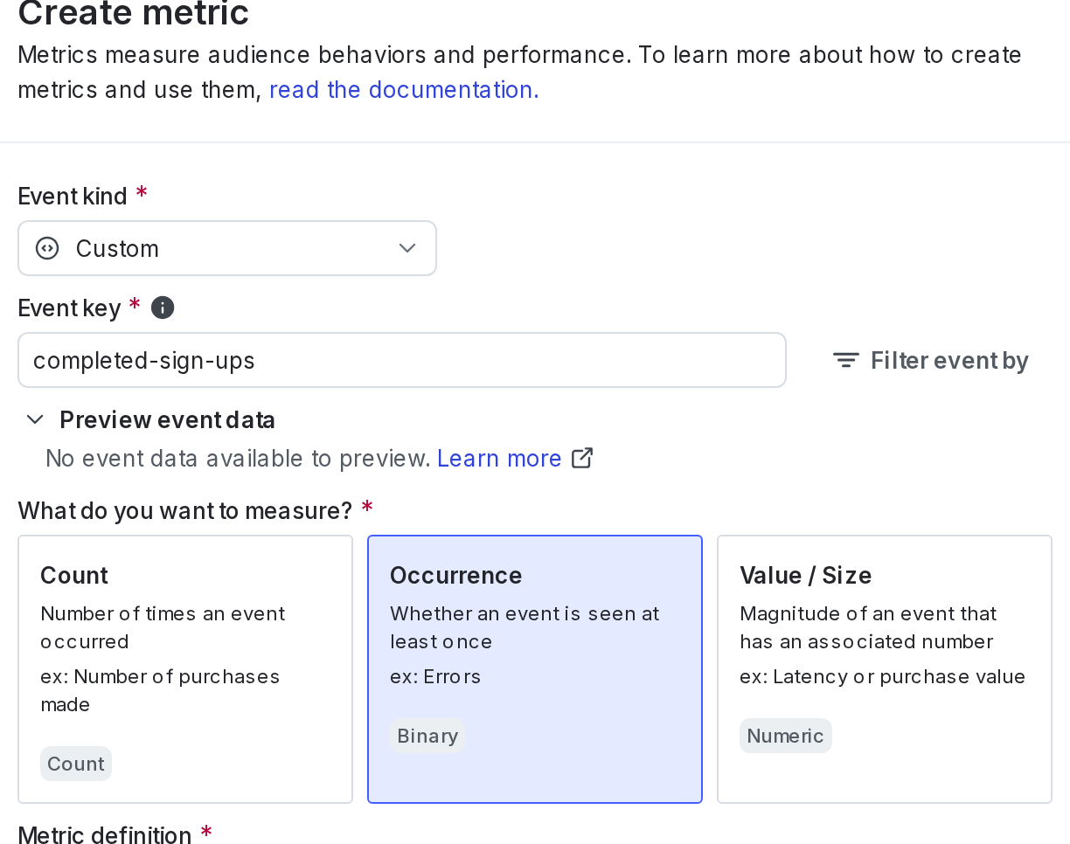Select the Count measurement card
This screenshot has width=1070, height=844.
pyautogui.click(x=185, y=668)
